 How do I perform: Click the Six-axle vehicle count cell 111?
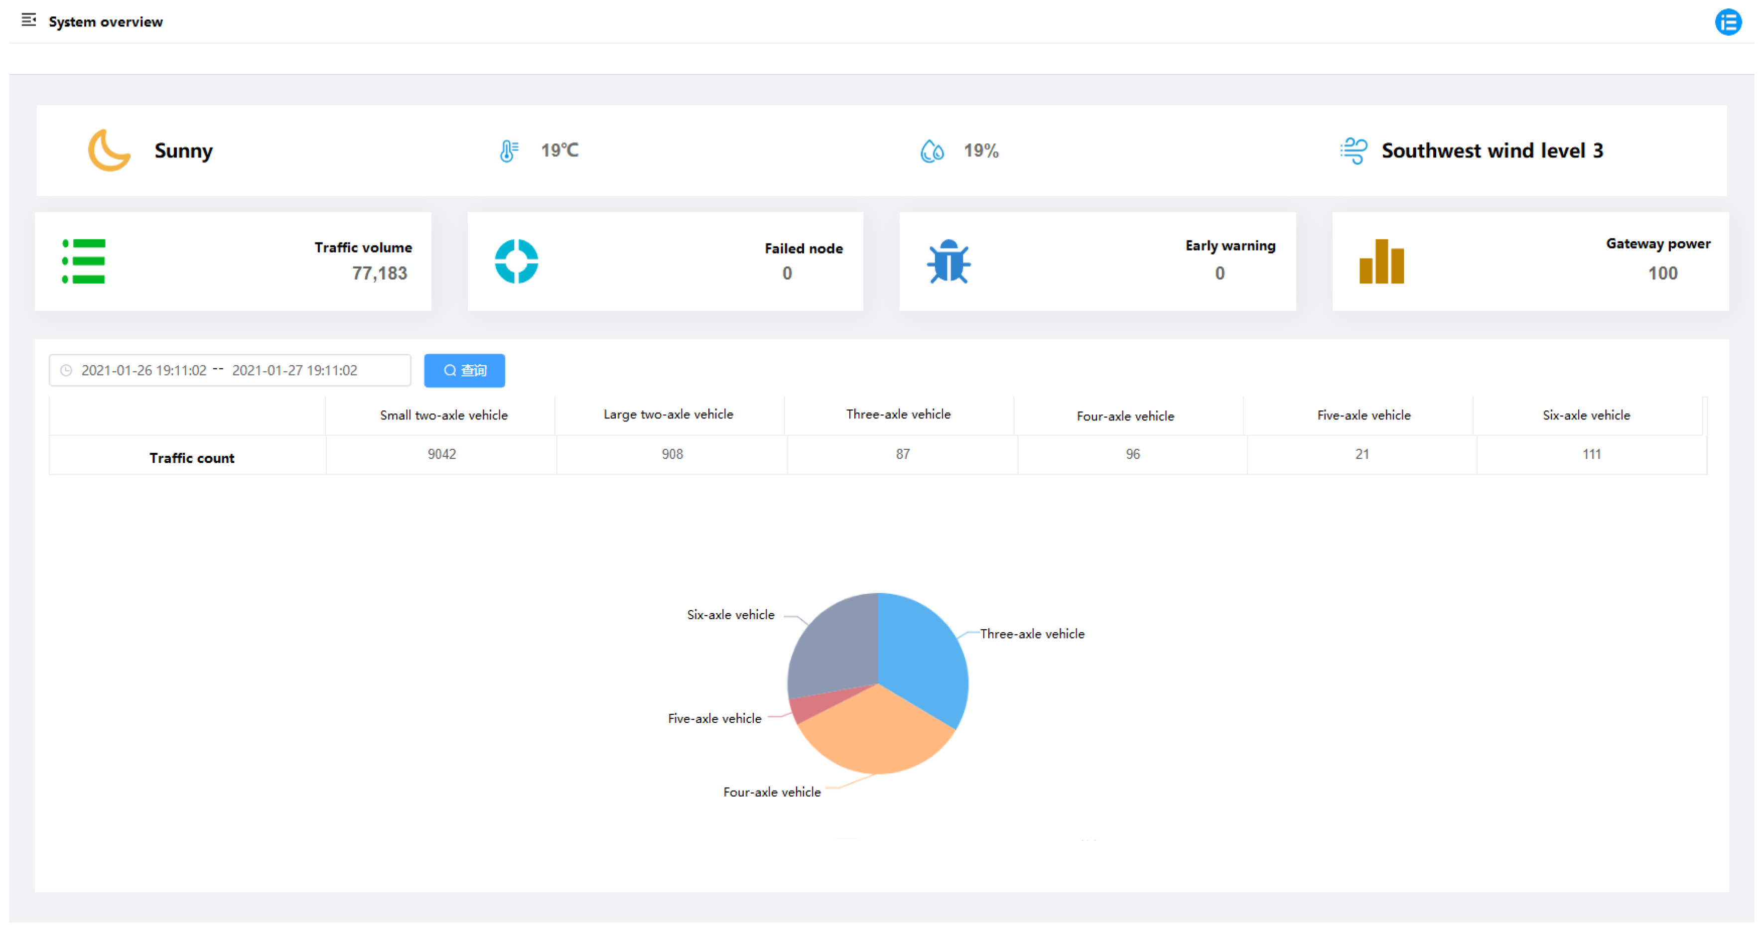tap(1591, 454)
